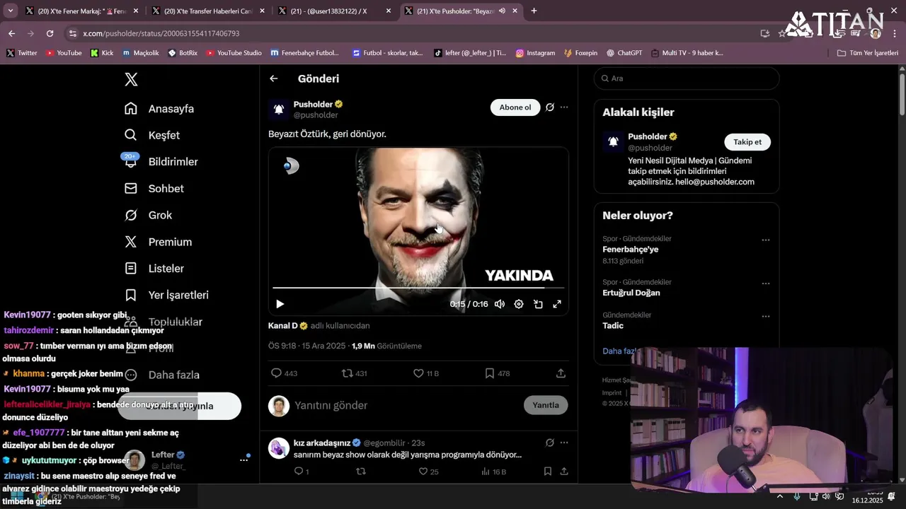Open Listeler in sidebar

point(154,269)
